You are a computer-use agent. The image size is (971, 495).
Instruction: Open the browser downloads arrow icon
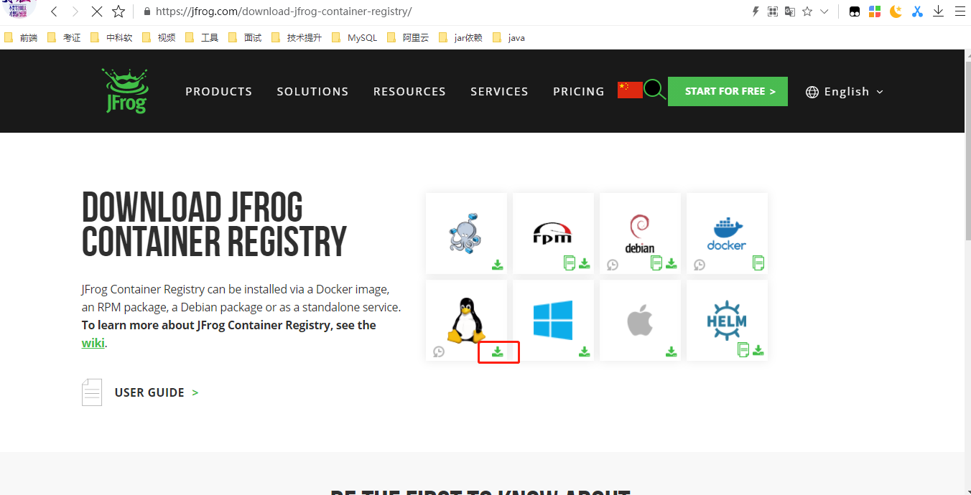pos(938,11)
